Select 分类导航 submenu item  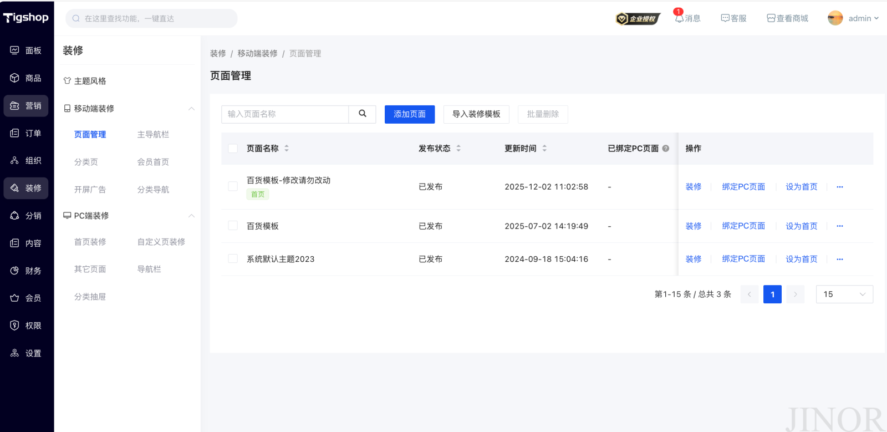pos(153,190)
